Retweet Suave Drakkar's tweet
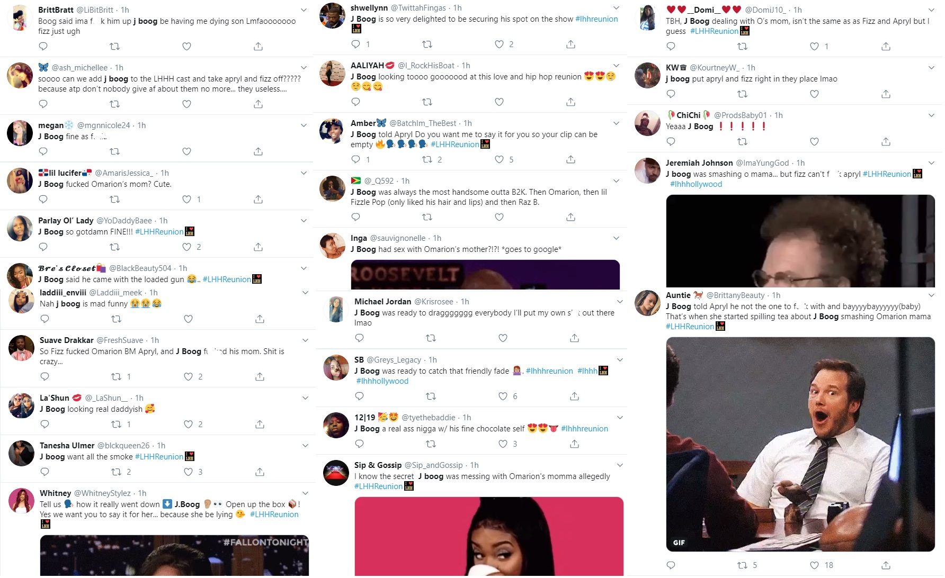The image size is (945, 578). pos(116,376)
